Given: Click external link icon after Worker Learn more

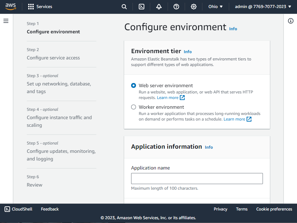Looking at the screenshot, I should [x=249, y=119].
